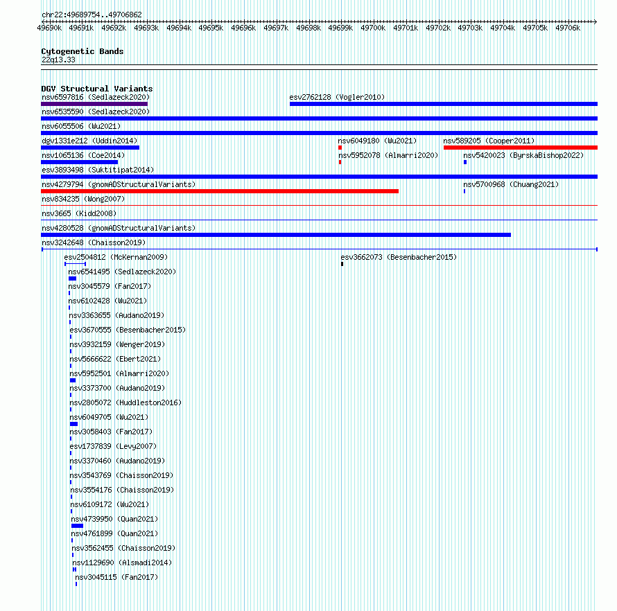Open the nsv6541495 (Sedlazeck2020) label
The height and width of the screenshot is (611, 617).
pos(122,272)
